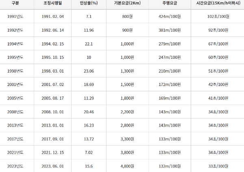Click the 13.72 increase rate cell
244x172 pixels.
89,139
